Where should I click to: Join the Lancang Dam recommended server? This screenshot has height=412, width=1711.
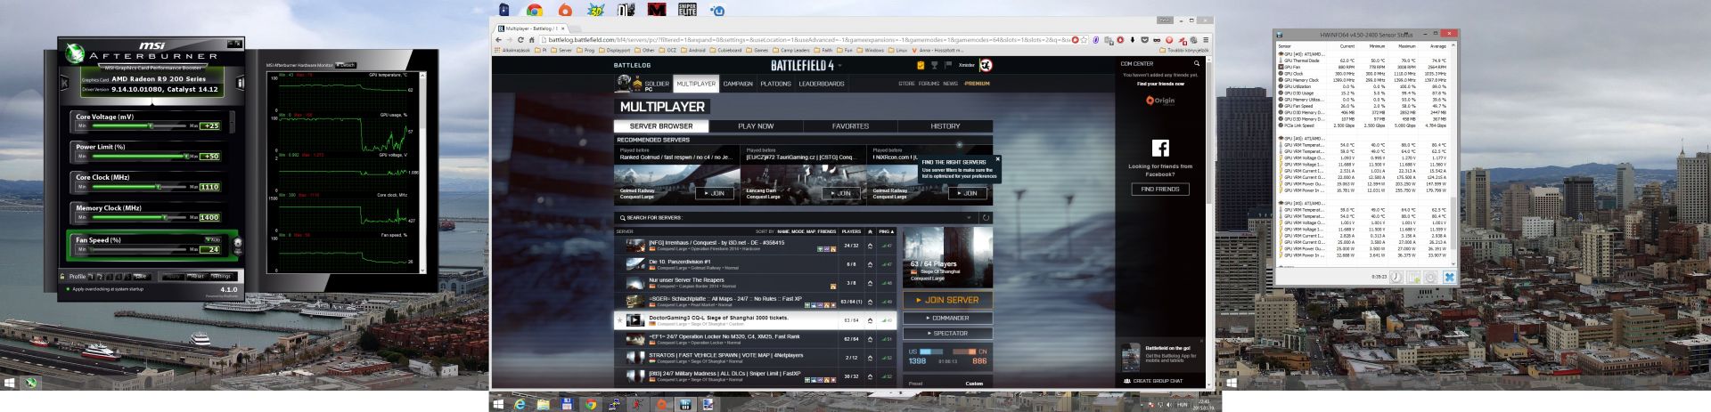(839, 193)
